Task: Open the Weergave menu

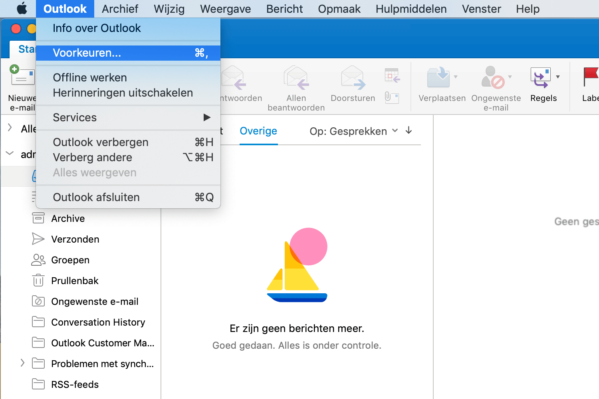Action: click(226, 9)
